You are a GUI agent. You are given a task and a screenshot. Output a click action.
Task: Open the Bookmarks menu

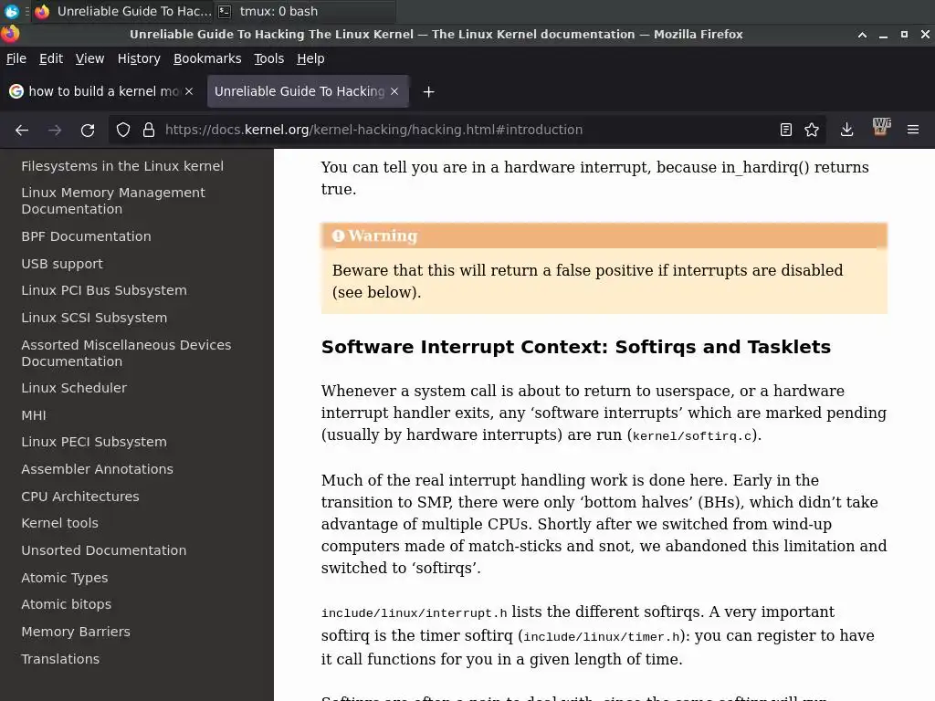click(x=207, y=58)
